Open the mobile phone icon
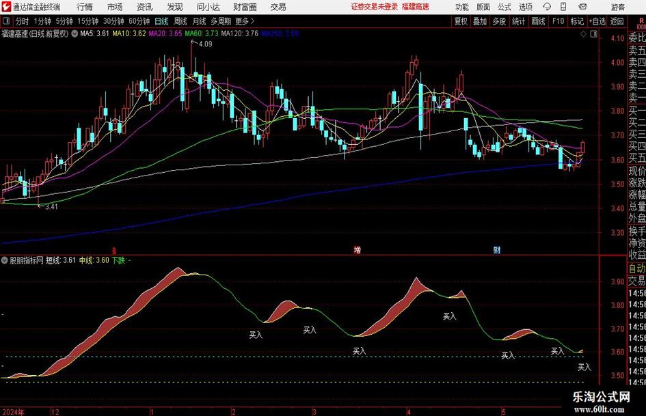 (x=563, y=7)
